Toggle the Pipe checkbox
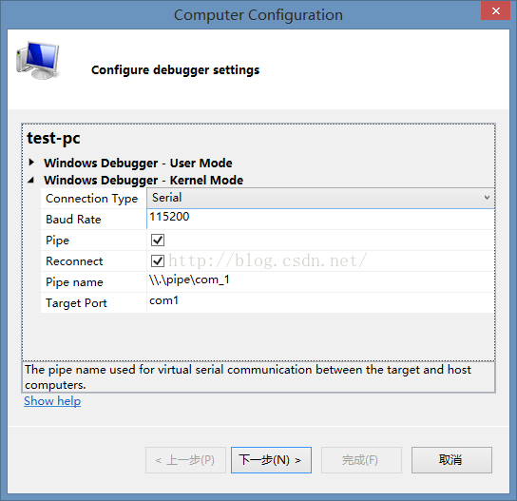Viewport: 517px width, 501px height. click(158, 241)
